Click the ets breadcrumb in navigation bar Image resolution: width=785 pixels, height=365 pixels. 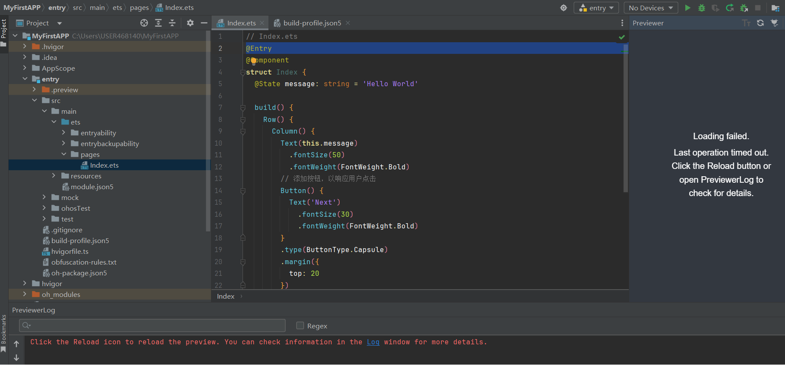pyautogui.click(x=117, y=7)
